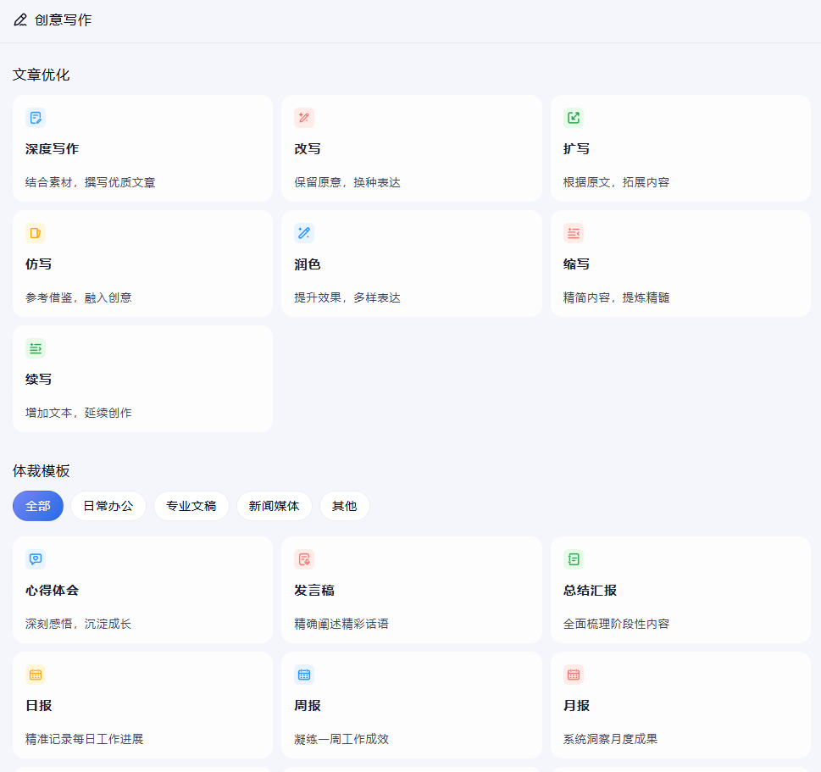Open the 周报 template title
Screen dimensions: 821x772
[308, 706]
